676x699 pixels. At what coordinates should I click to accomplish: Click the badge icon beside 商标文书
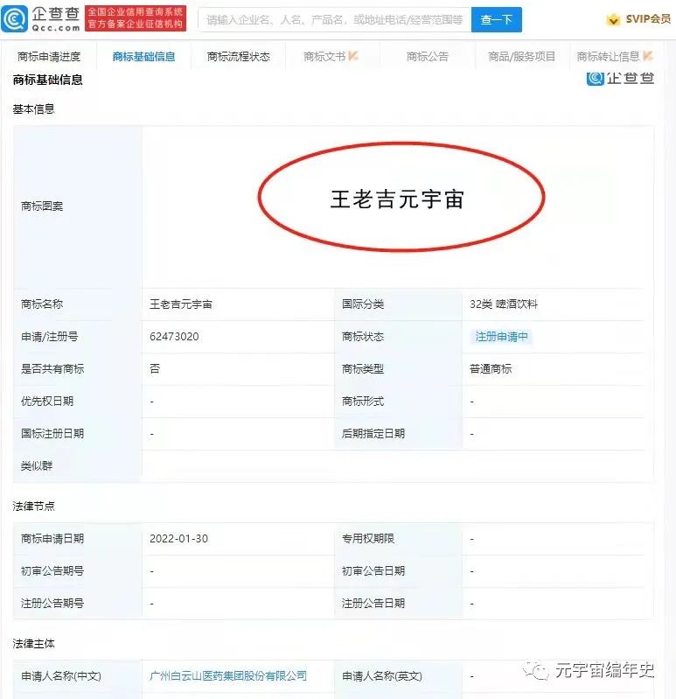(353, 56)
